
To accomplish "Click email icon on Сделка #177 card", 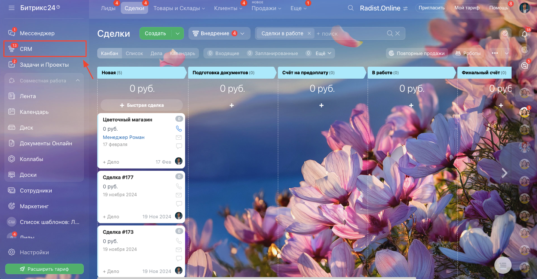I will pos(179,195).
